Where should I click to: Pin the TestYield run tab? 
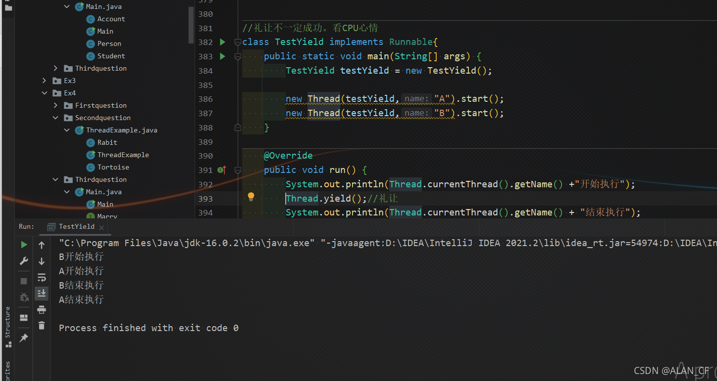(x=23, y=338)
